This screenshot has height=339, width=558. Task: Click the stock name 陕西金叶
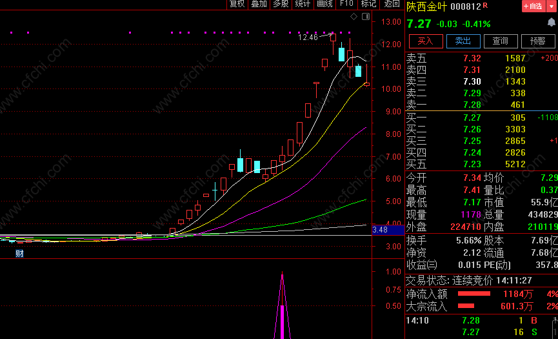(426, 6)
